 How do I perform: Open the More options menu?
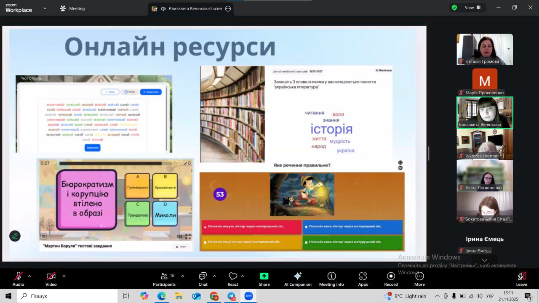click(419, 279)
